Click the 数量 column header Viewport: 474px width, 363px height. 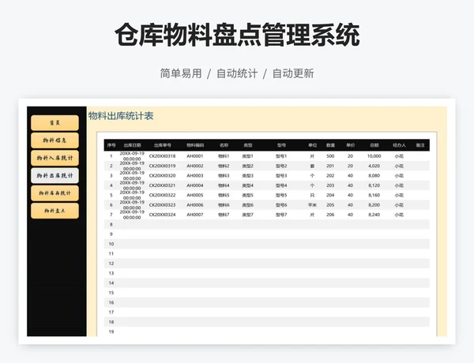[x=330, y=145]
